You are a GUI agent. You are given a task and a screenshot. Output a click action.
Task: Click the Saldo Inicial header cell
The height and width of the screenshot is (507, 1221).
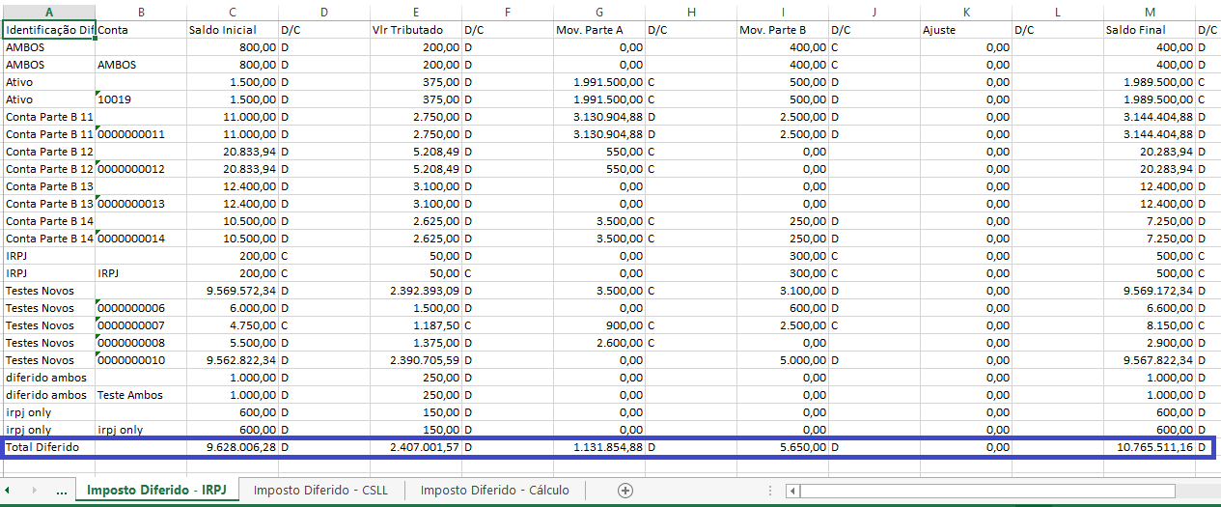(232, 30)
